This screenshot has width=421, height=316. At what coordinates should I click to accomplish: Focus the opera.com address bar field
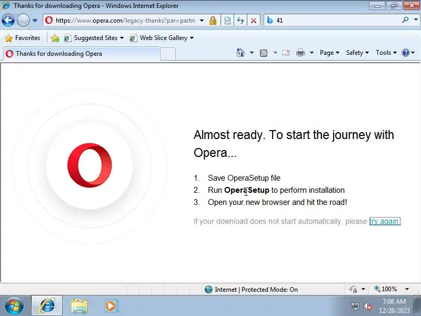125,21
